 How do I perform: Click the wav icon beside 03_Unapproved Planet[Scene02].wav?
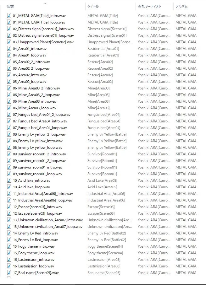9,42
